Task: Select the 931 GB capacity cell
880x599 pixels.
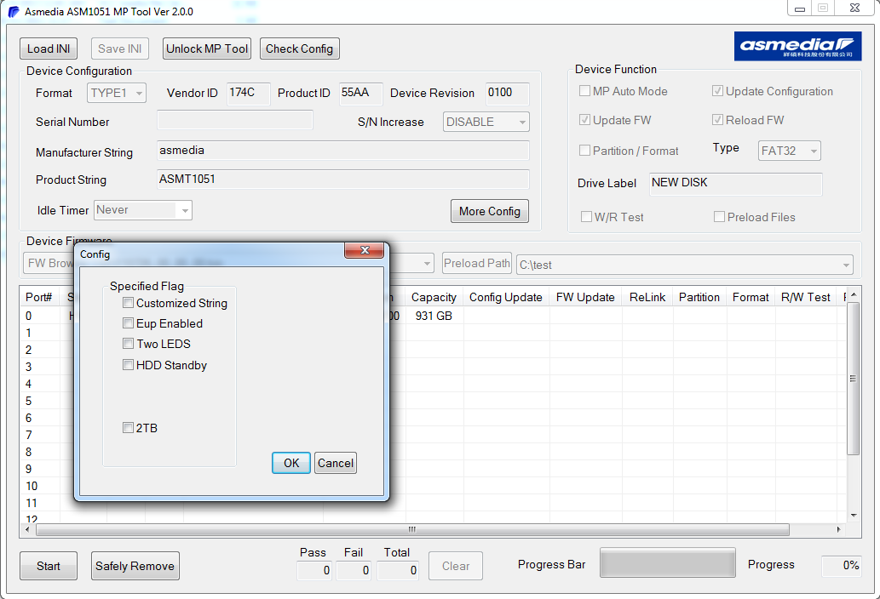Action: 434,316
